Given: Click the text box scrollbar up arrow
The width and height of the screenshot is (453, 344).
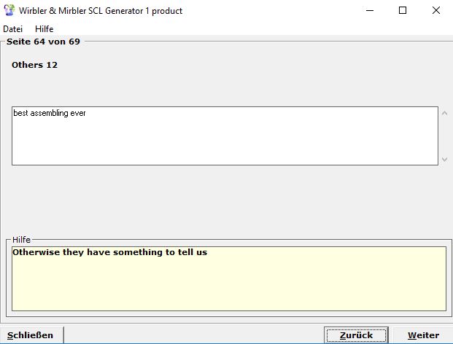Looking at the screenshot, I should pyautogui.click(x=445, y=114).
